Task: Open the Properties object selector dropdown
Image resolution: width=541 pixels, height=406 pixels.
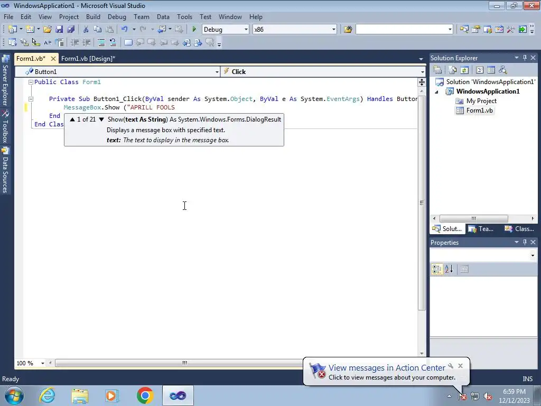Action: pyautogui.click(x=533, y=255)
